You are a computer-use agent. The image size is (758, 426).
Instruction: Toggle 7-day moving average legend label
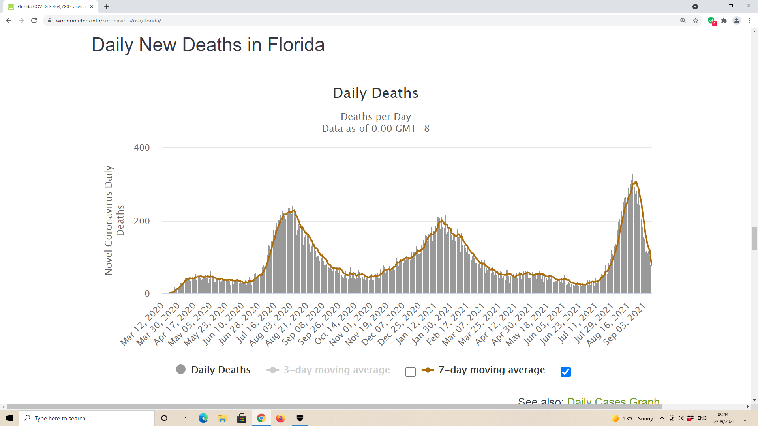492,370
